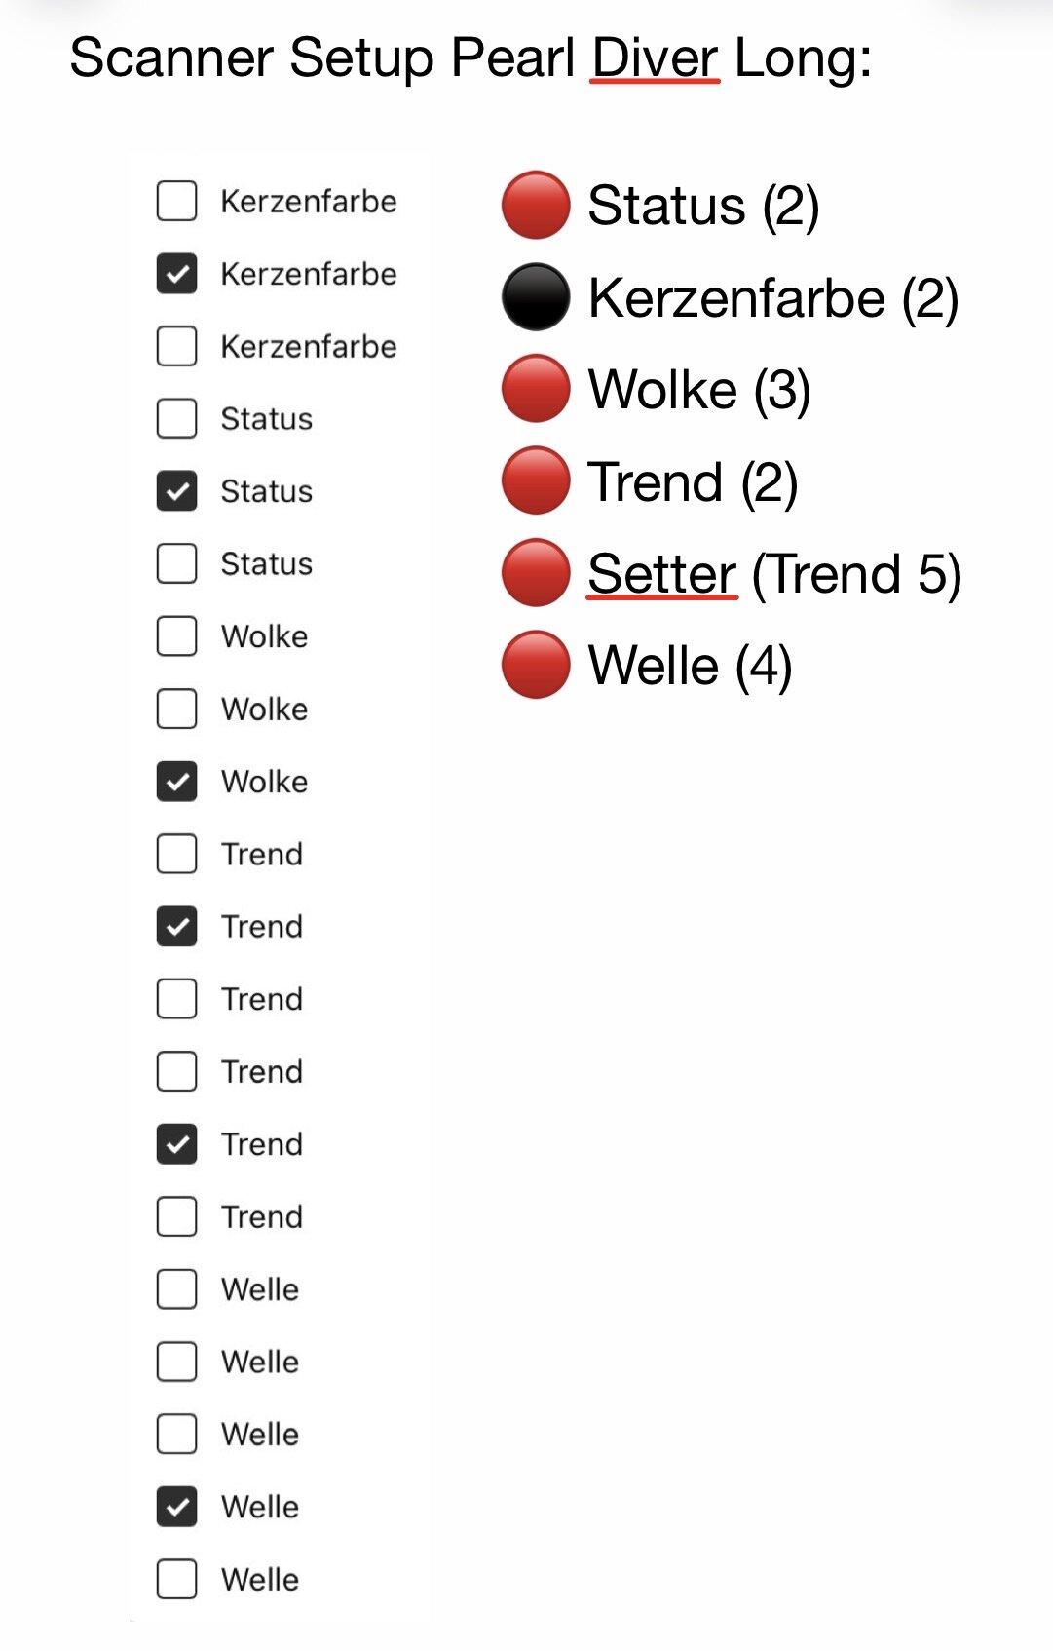
Task: Click the red circle beside Setter (Trend 5)
Action: [x=535, y=573]
